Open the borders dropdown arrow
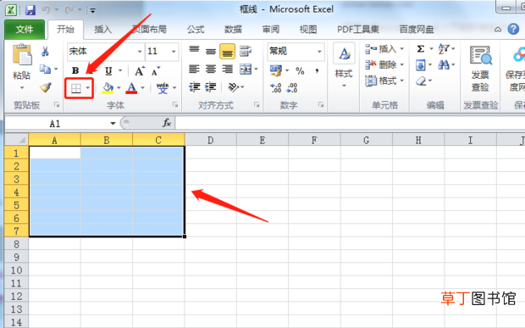The height and width of the screenshot is (328, 525). (x=88, y=88)
